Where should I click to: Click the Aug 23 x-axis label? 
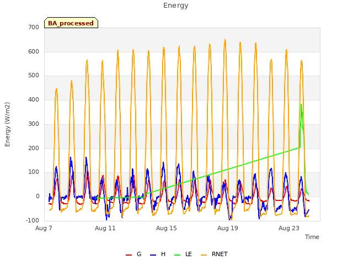tap(289, 228)
